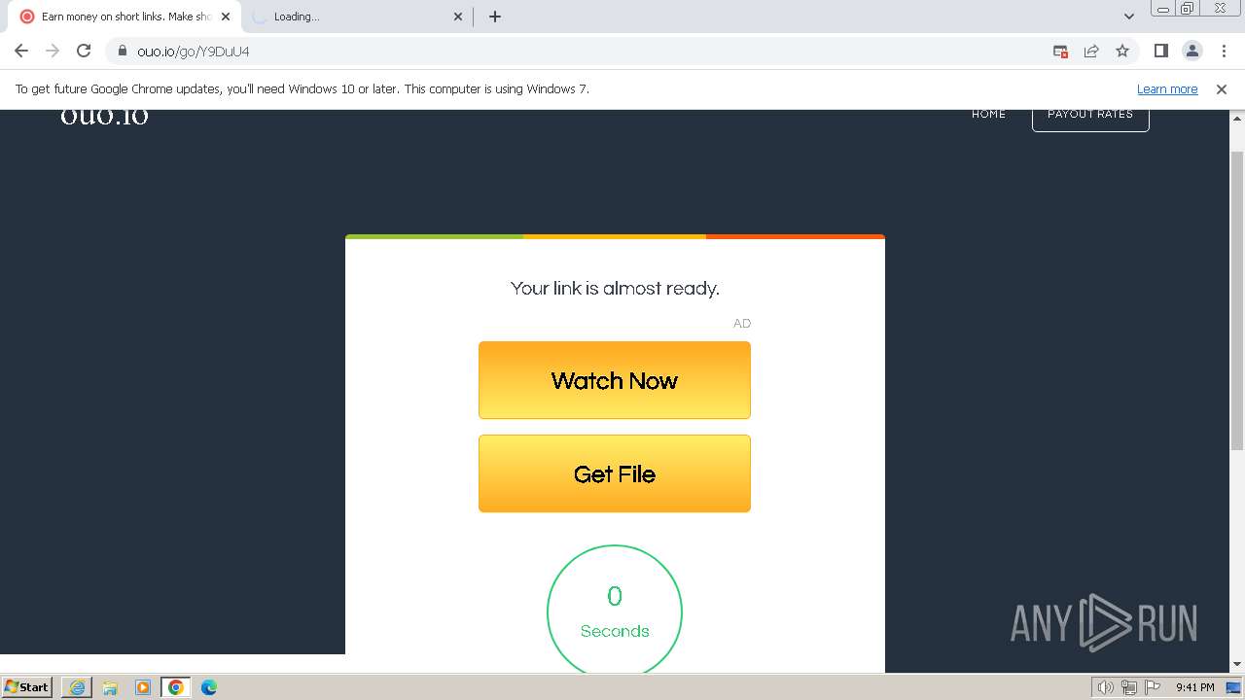Screen dimensions: 1245x700
Task: Expand the tab search dropdown
Action: [x=1128, y=17]
